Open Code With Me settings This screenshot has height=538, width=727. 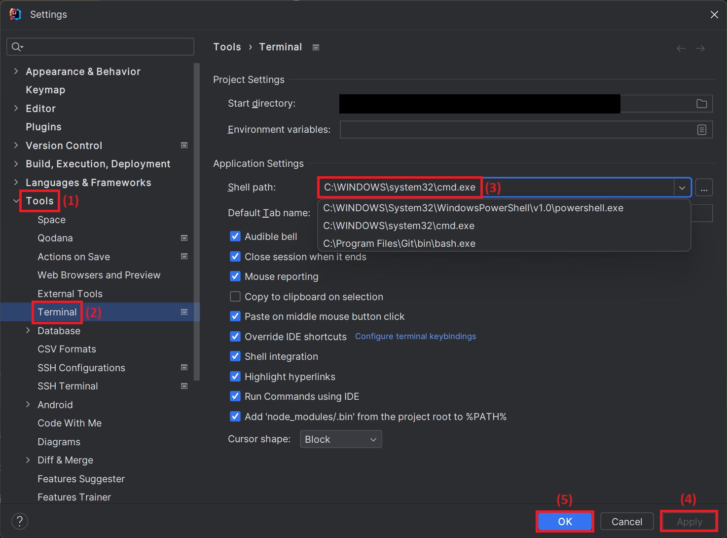(x=70, y=423)
